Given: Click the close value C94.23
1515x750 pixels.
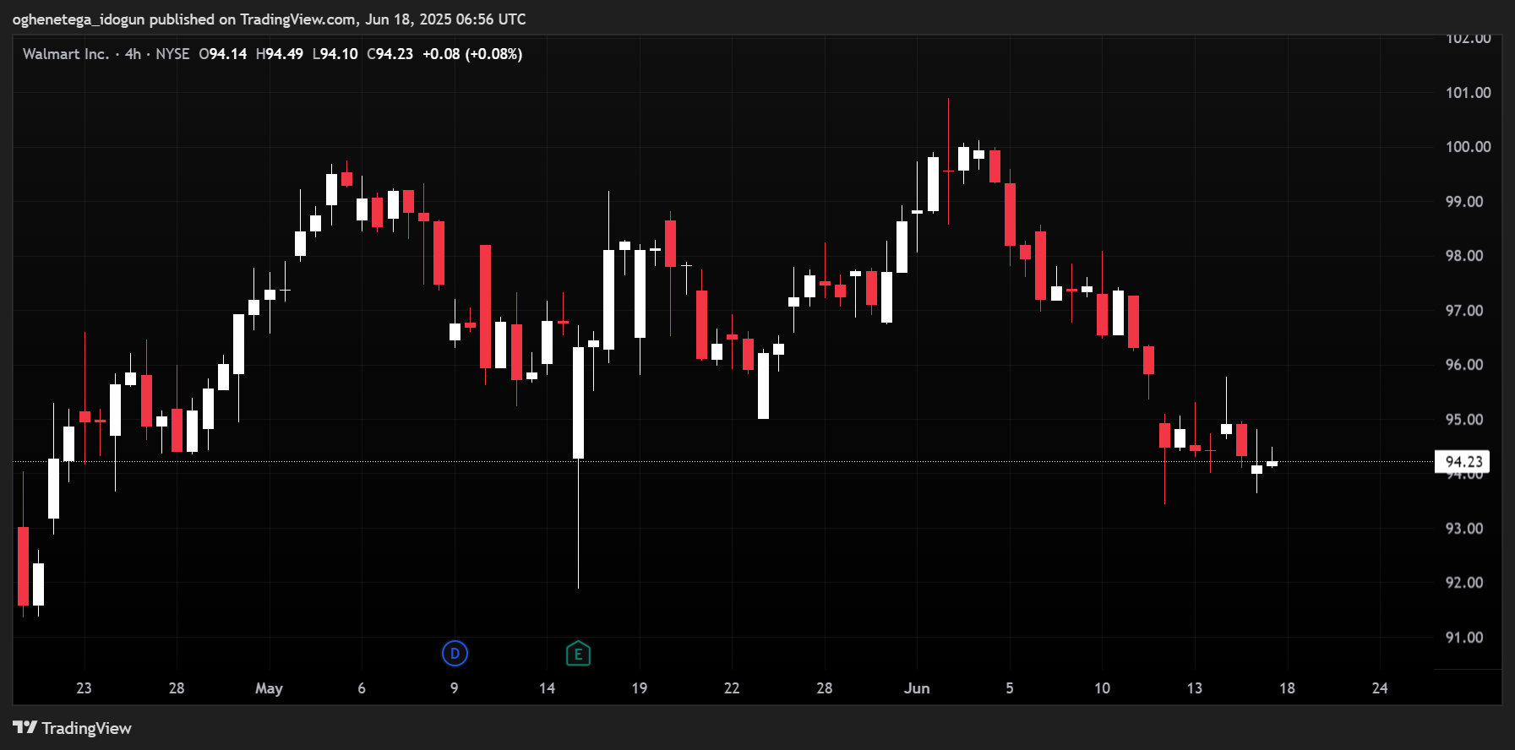Looking at the screenshot, I should [x=390, y=54].
